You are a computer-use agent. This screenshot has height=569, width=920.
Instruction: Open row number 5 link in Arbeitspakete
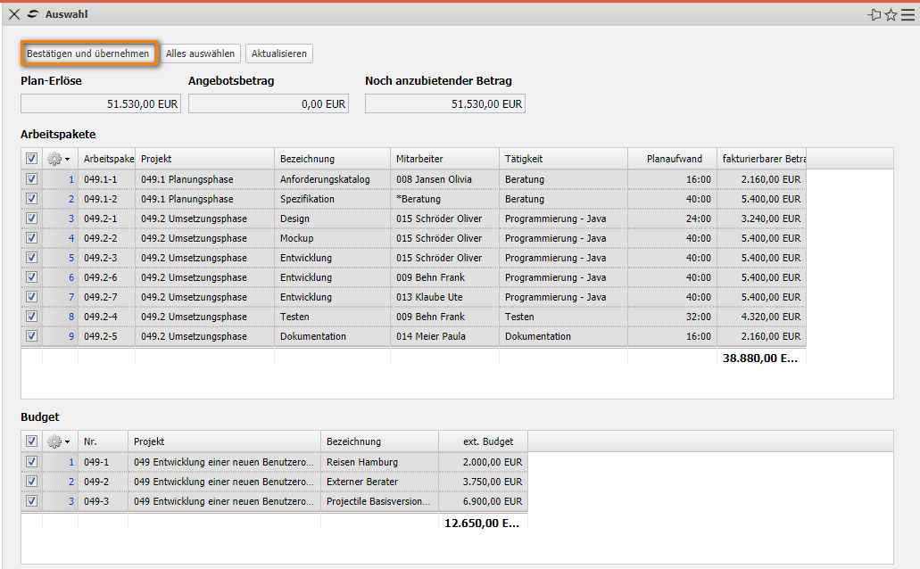(x=71, y=258)
